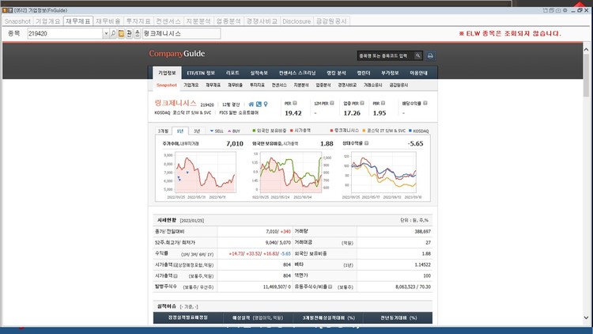
Task: Click the info icon next to 업종 PER
Action: (362, 103)
